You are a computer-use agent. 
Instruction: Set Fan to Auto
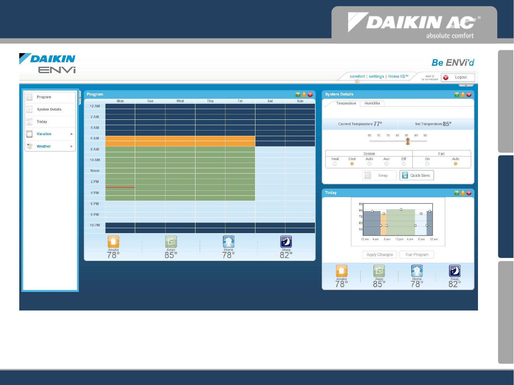click(x=456, y=164)
